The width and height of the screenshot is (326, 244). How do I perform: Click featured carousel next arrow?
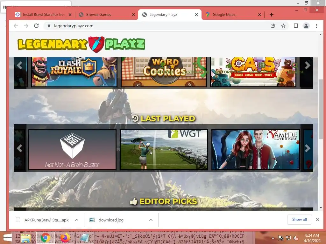pyautogui.click(x=307, y=65)
